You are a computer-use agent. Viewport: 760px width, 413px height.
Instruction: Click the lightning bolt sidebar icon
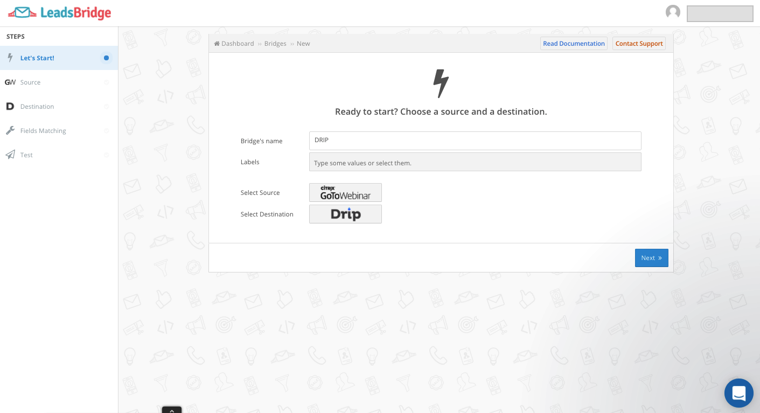(10, 58)
